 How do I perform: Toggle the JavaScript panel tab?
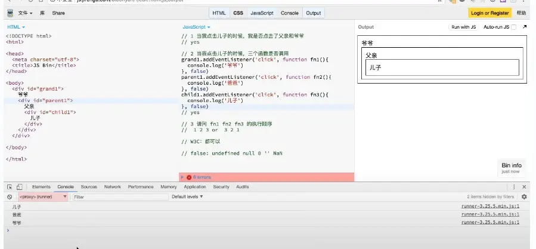coord(262,13)
